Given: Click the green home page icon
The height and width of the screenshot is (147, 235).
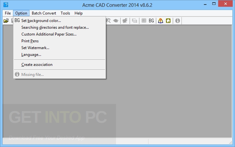Looking at the screenshot, I should [x=168, y=21].
